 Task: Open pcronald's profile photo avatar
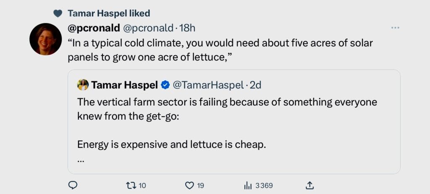(45, 39)
